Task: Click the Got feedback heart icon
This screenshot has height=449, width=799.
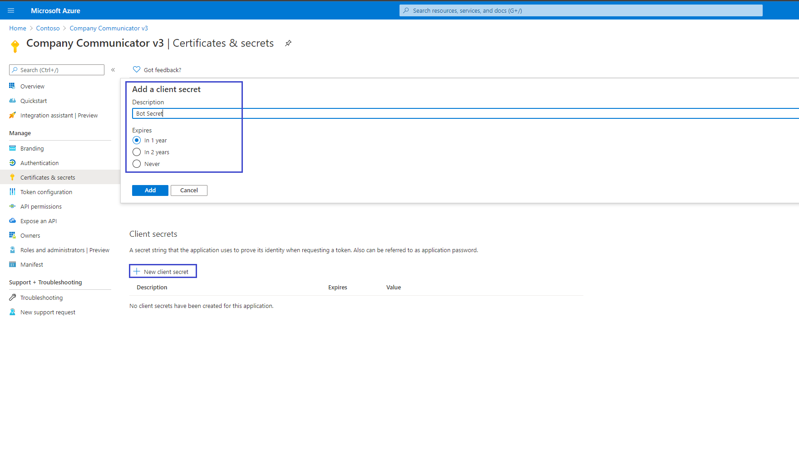Action: point(136,69)
